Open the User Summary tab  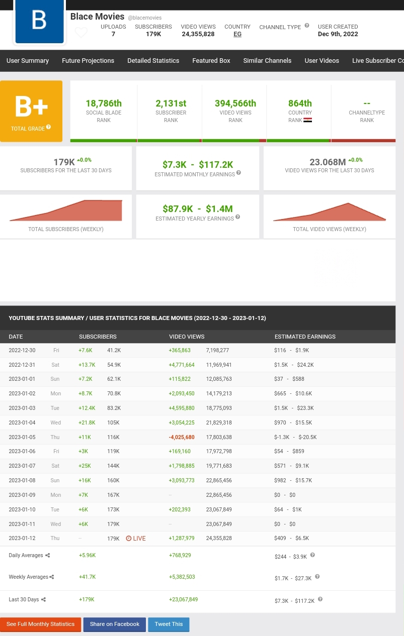[28, 60]
